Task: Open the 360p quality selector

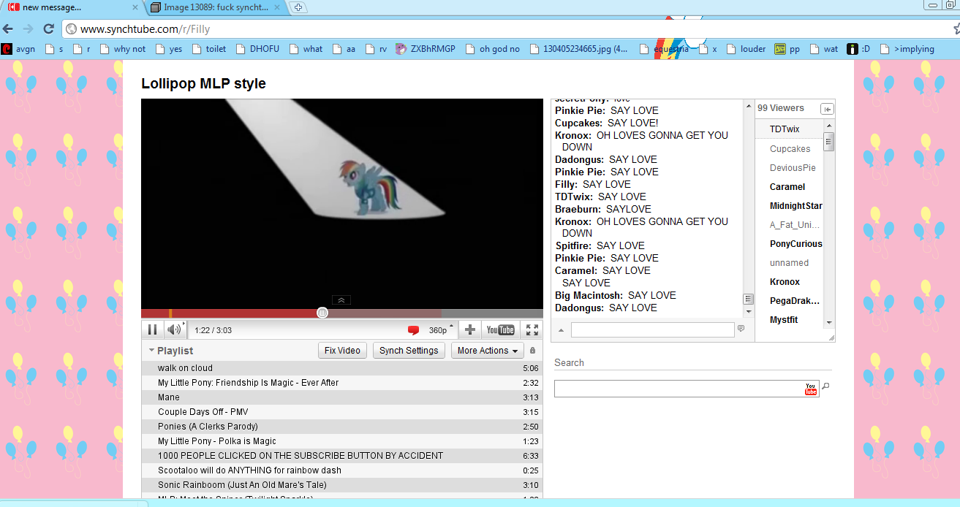Action: [x=441, y=330]
